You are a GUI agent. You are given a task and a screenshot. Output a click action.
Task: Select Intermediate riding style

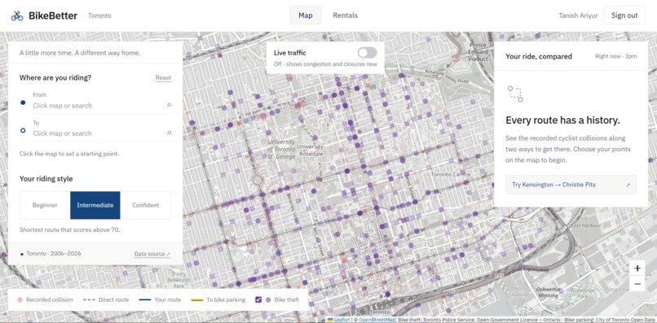95,205
